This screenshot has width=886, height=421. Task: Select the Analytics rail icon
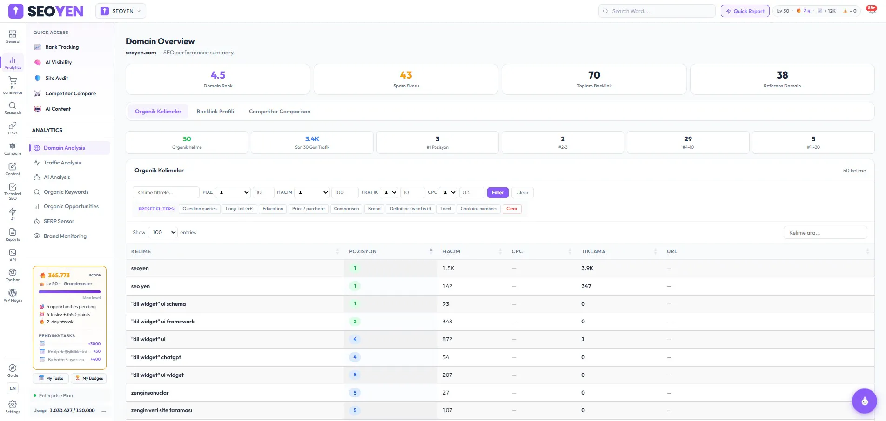click(13, 63)
